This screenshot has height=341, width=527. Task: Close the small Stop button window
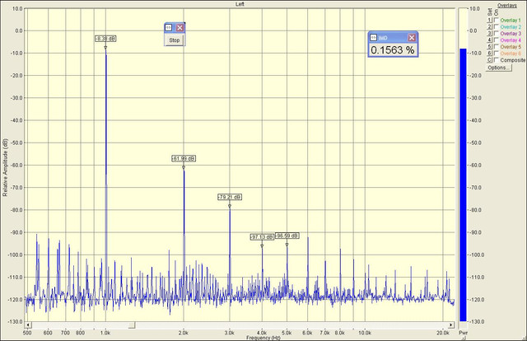coord(180,27)
